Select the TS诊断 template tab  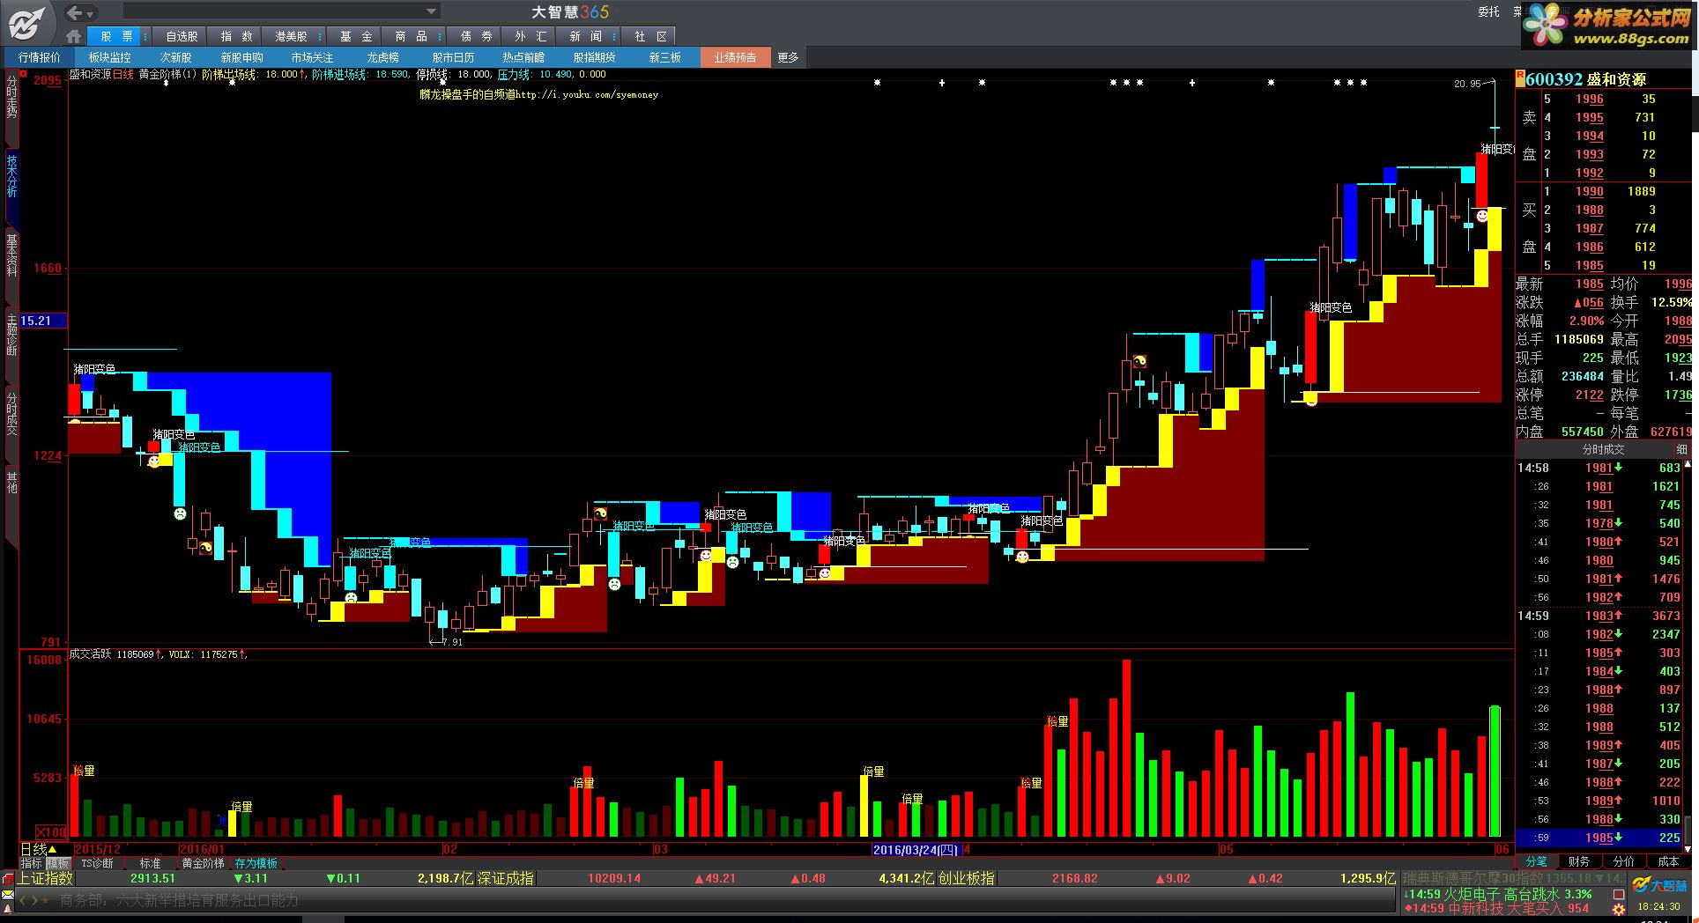point(97,864)
